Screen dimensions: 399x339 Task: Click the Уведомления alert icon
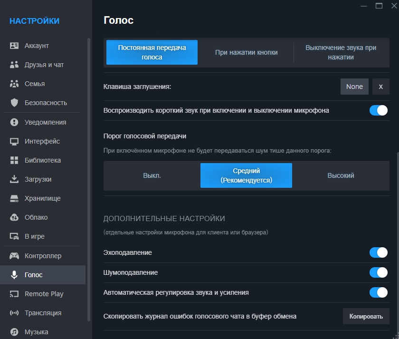[14, 122]
